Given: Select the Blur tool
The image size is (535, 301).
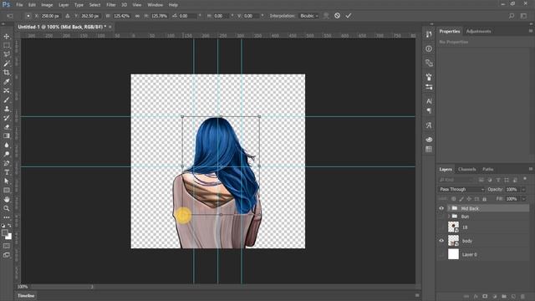Looking at the screenshot, I should click(7, 145).
